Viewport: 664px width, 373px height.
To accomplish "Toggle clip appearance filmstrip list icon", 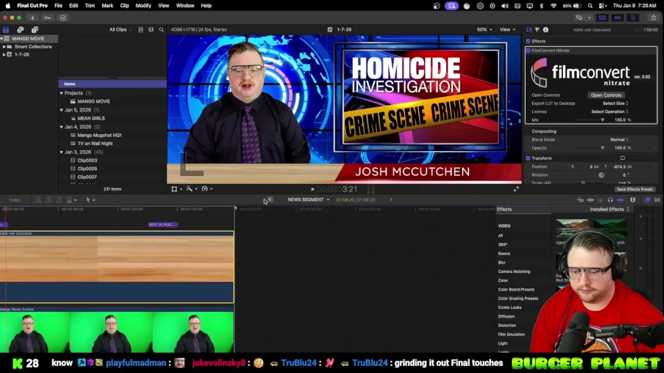I will [x=141, y=30].
